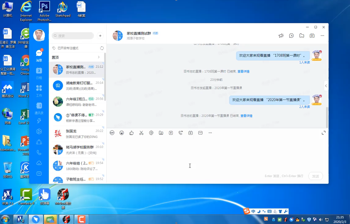This screenshot has width=350, height=224.
Task: Open the DingPan cloud icon in the sidebar
Action: pos(39,163)
